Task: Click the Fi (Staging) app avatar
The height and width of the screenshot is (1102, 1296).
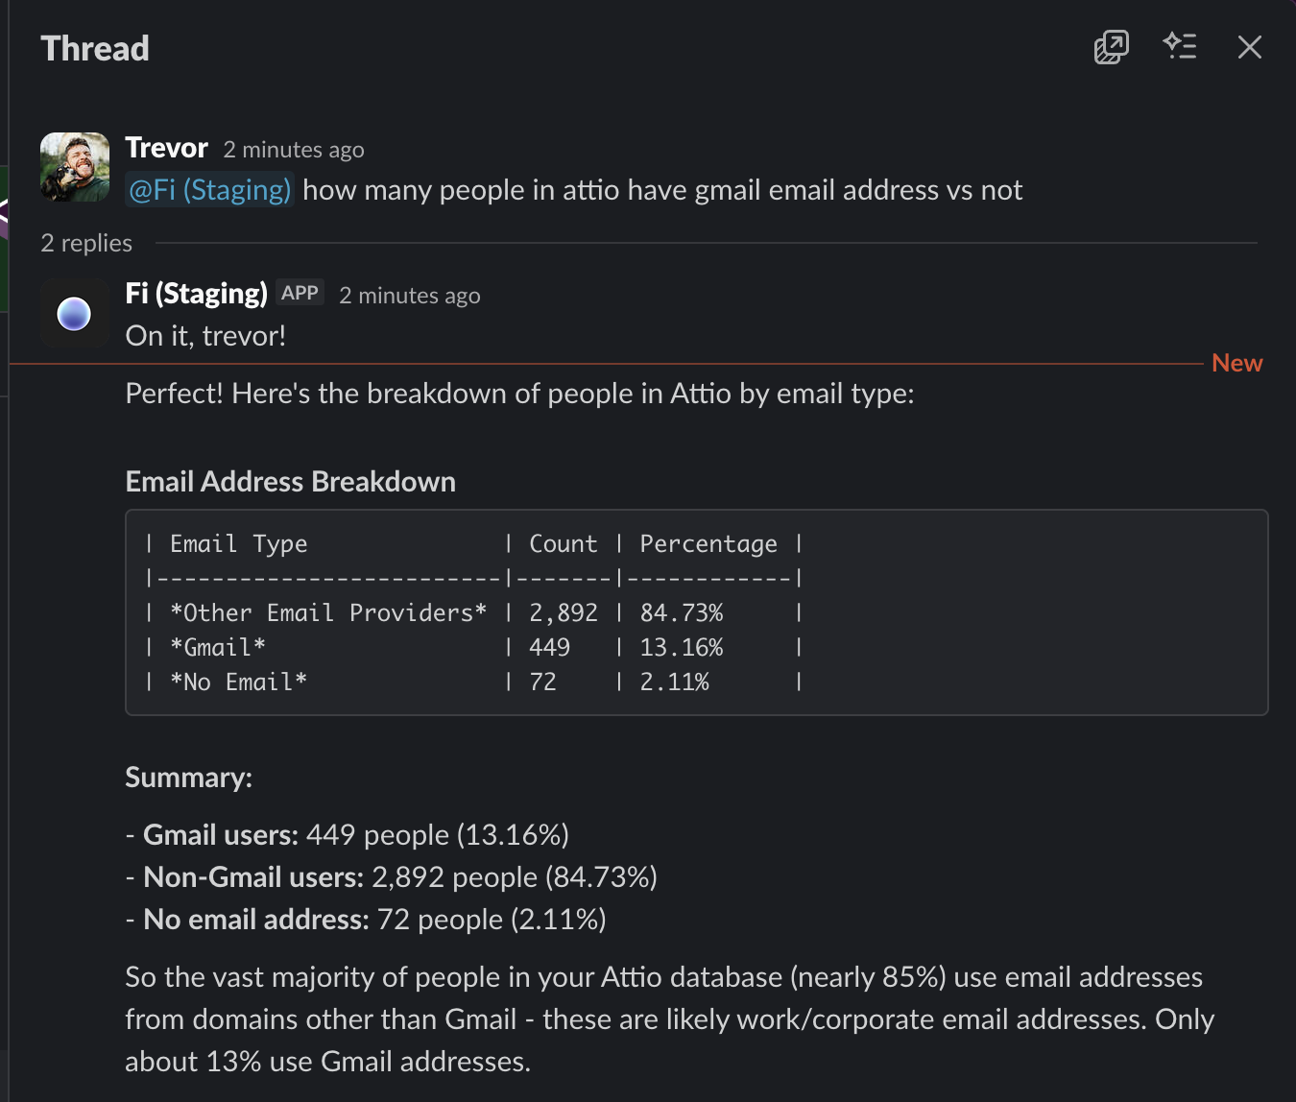Action: pos(74,314)
